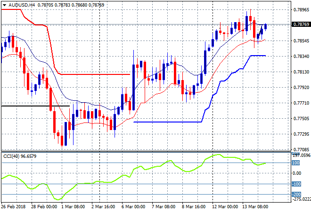The image size is (311, 212).
Task: Click the price scale label 0.78965
Action: click(301, 10)
